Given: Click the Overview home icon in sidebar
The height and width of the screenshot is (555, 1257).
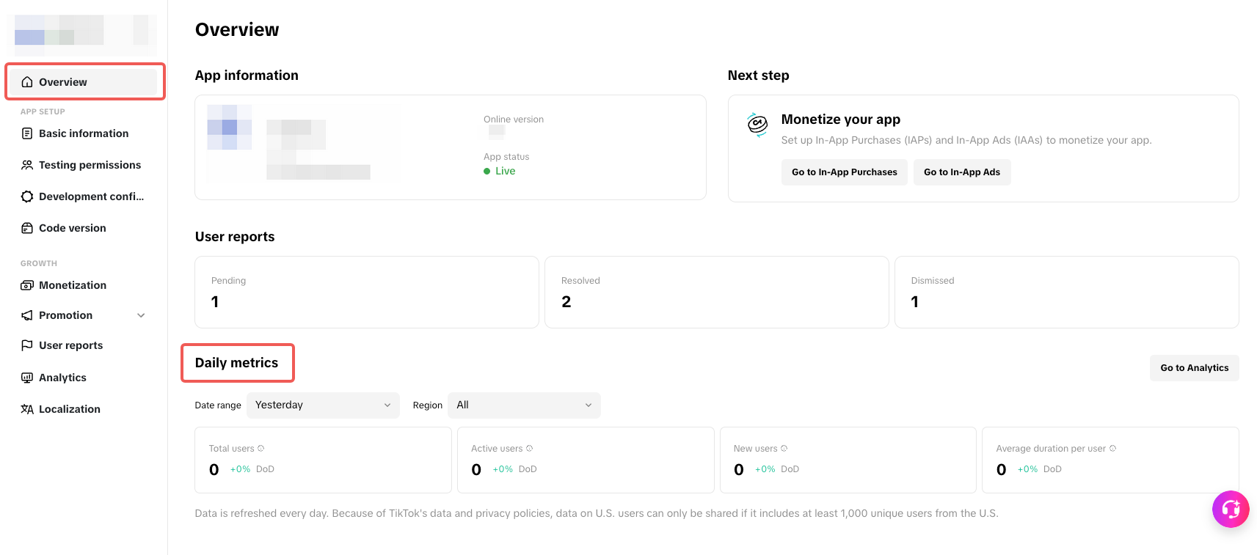Looking at the screenshot, I should pyautogui.click(x=27, y=82).
